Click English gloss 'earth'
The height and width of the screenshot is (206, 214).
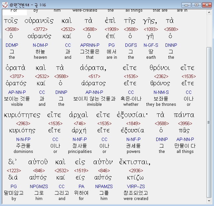[x=151, y=57]
